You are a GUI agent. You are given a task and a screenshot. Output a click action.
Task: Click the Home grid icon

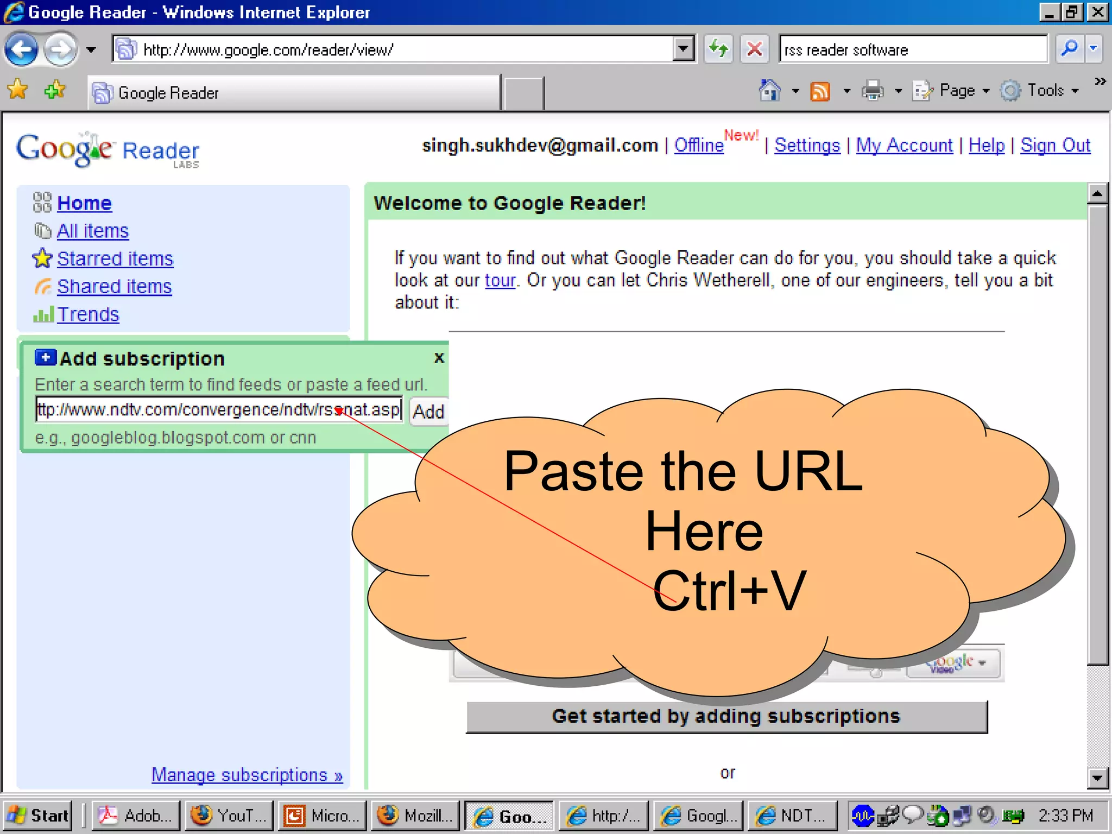(x=42, y=203)
